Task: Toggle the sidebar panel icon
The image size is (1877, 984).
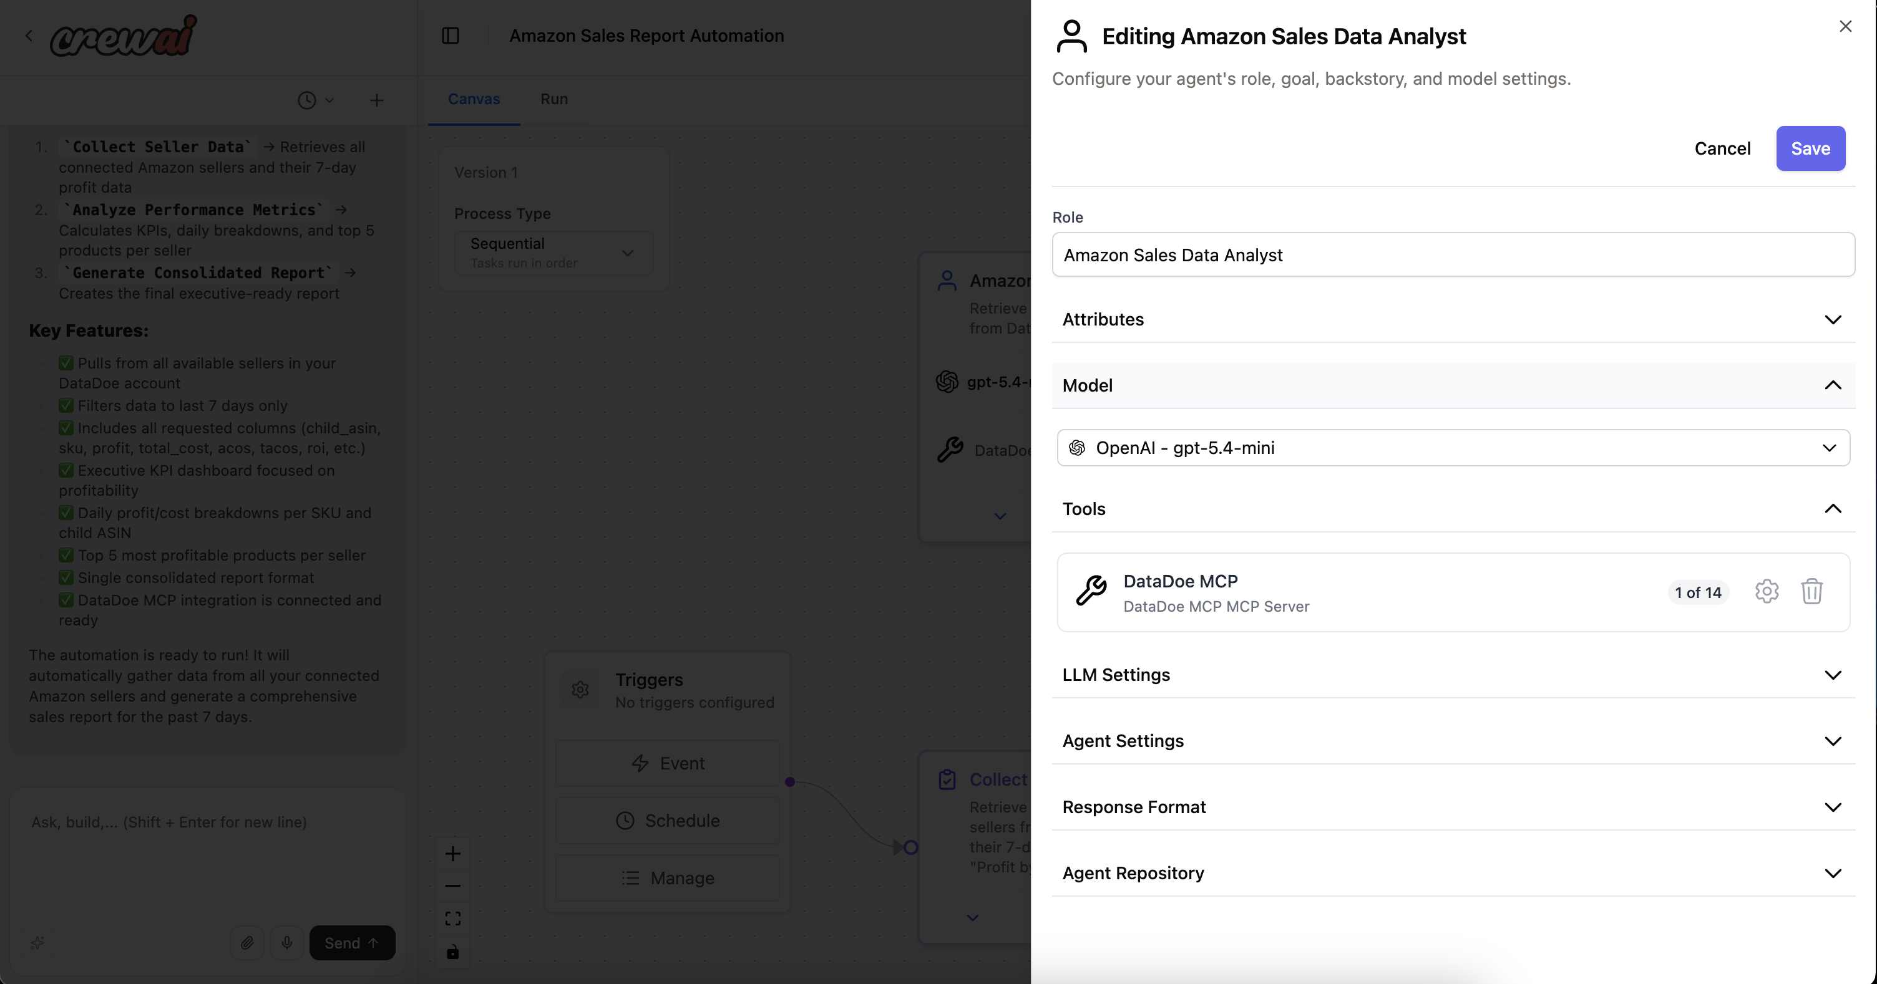Action: click(451, 36)
